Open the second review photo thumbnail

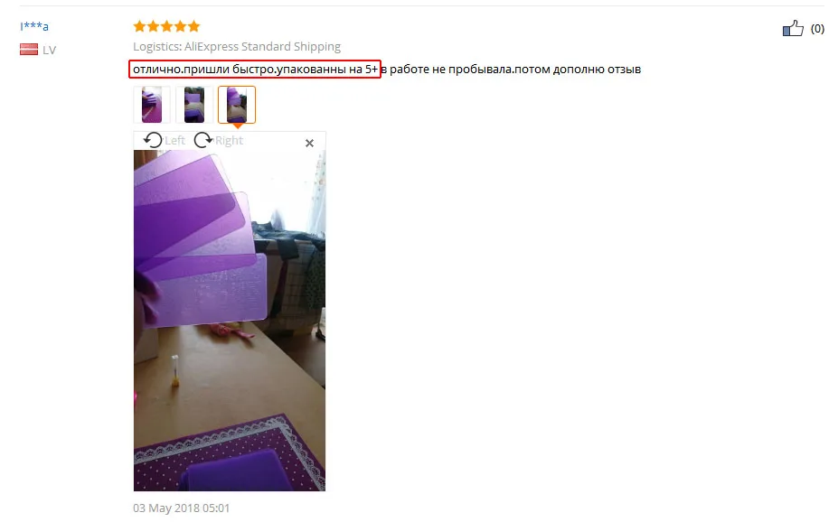pos(194,105)
